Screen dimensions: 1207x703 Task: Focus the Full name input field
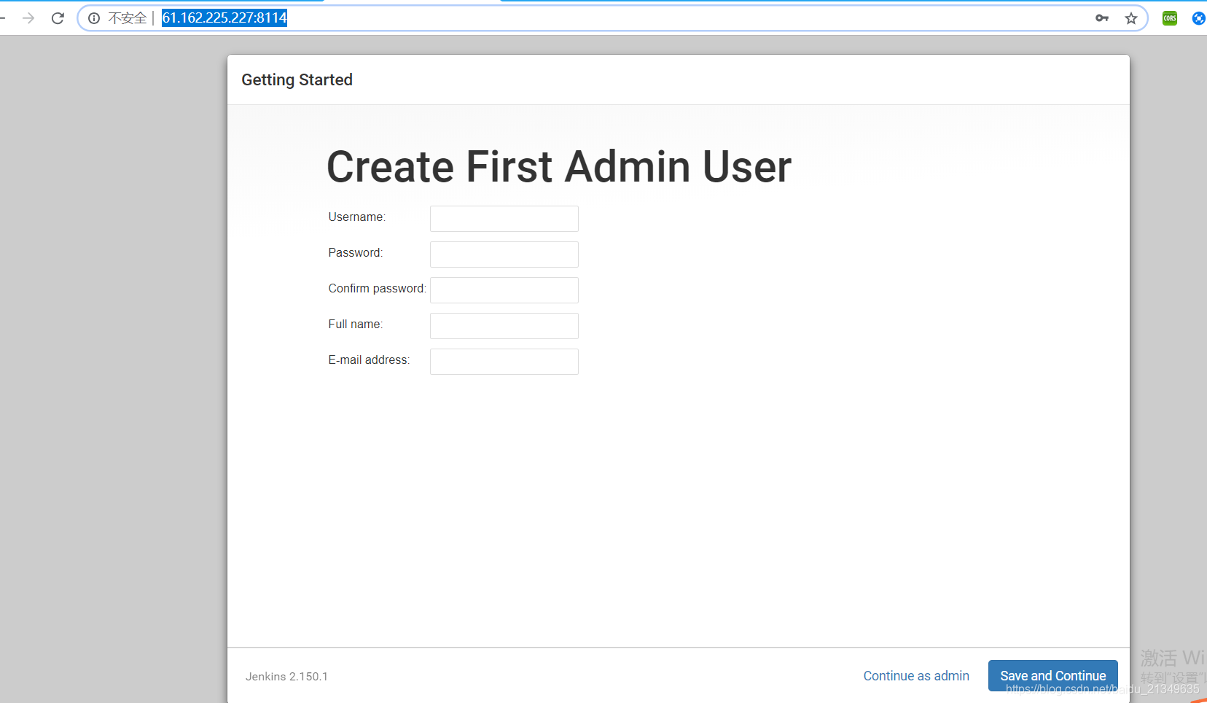[504, 326]
